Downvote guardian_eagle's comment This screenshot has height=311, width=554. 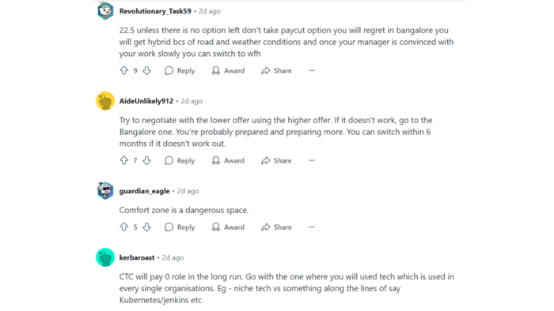pos(147,227)
